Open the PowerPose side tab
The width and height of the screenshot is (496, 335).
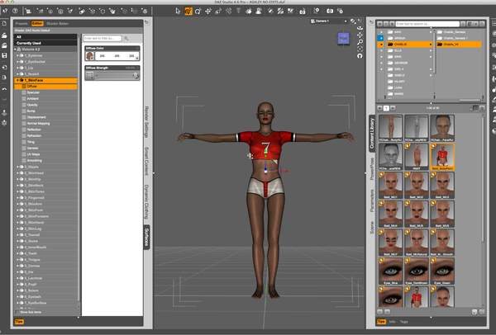(372, 168)
